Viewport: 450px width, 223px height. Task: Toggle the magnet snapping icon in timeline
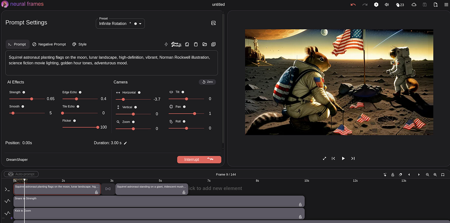pyautogui.click(x=400, y=175)
